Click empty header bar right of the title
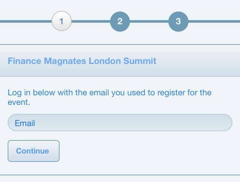Screen dimensions: 240x182 [x=198, y=61]
